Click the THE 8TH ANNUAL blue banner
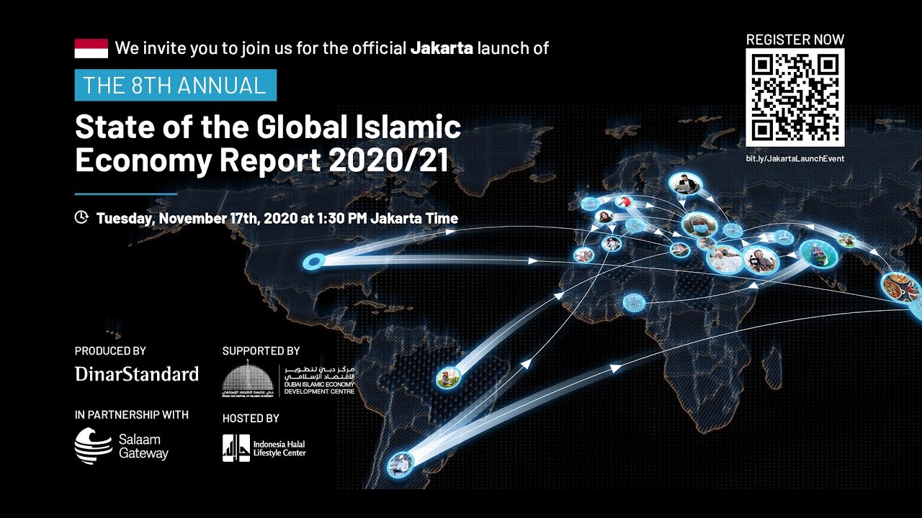 click(176, 85)
